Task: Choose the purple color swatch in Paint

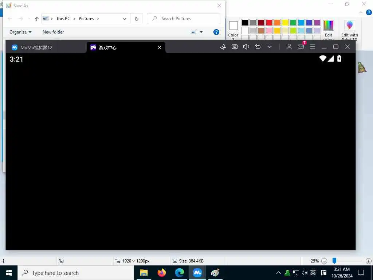Action: tap(317, 23)
